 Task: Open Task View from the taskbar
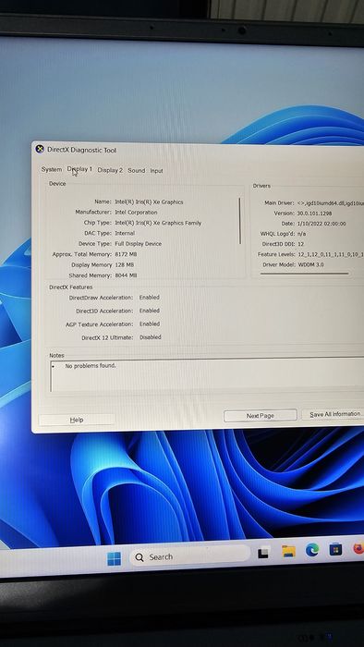point(264,553)
